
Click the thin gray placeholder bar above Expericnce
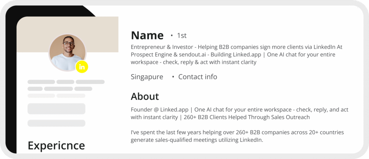(x=57, y=123)
